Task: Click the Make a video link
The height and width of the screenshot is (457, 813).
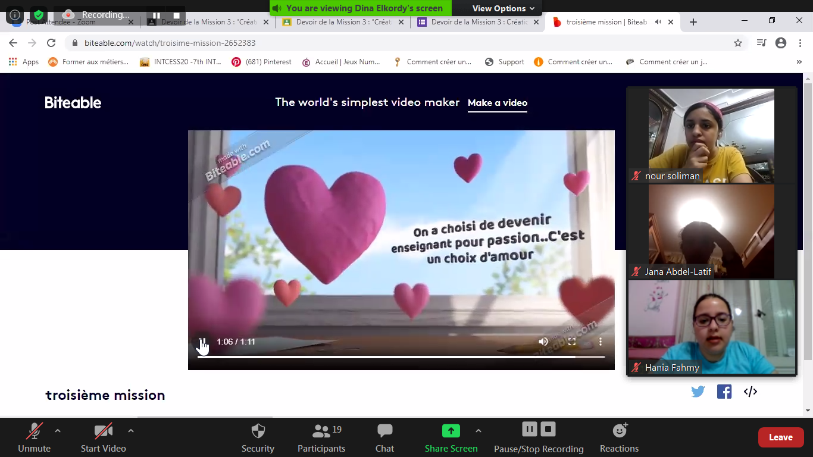Action: [498, 103]
